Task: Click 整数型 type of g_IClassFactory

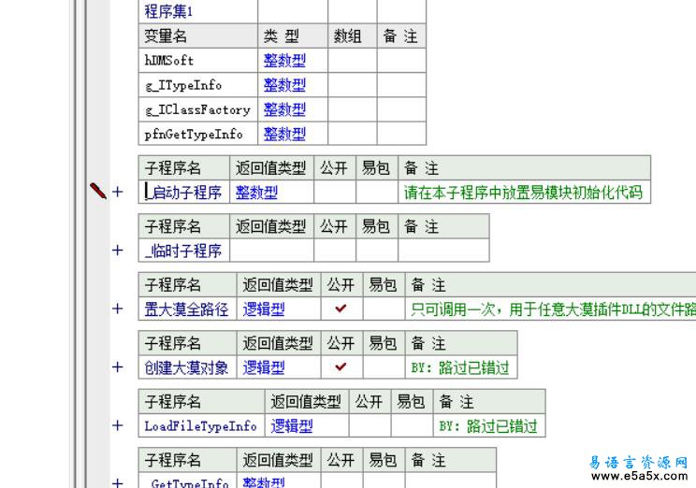Action: click(x=284, y=109)
